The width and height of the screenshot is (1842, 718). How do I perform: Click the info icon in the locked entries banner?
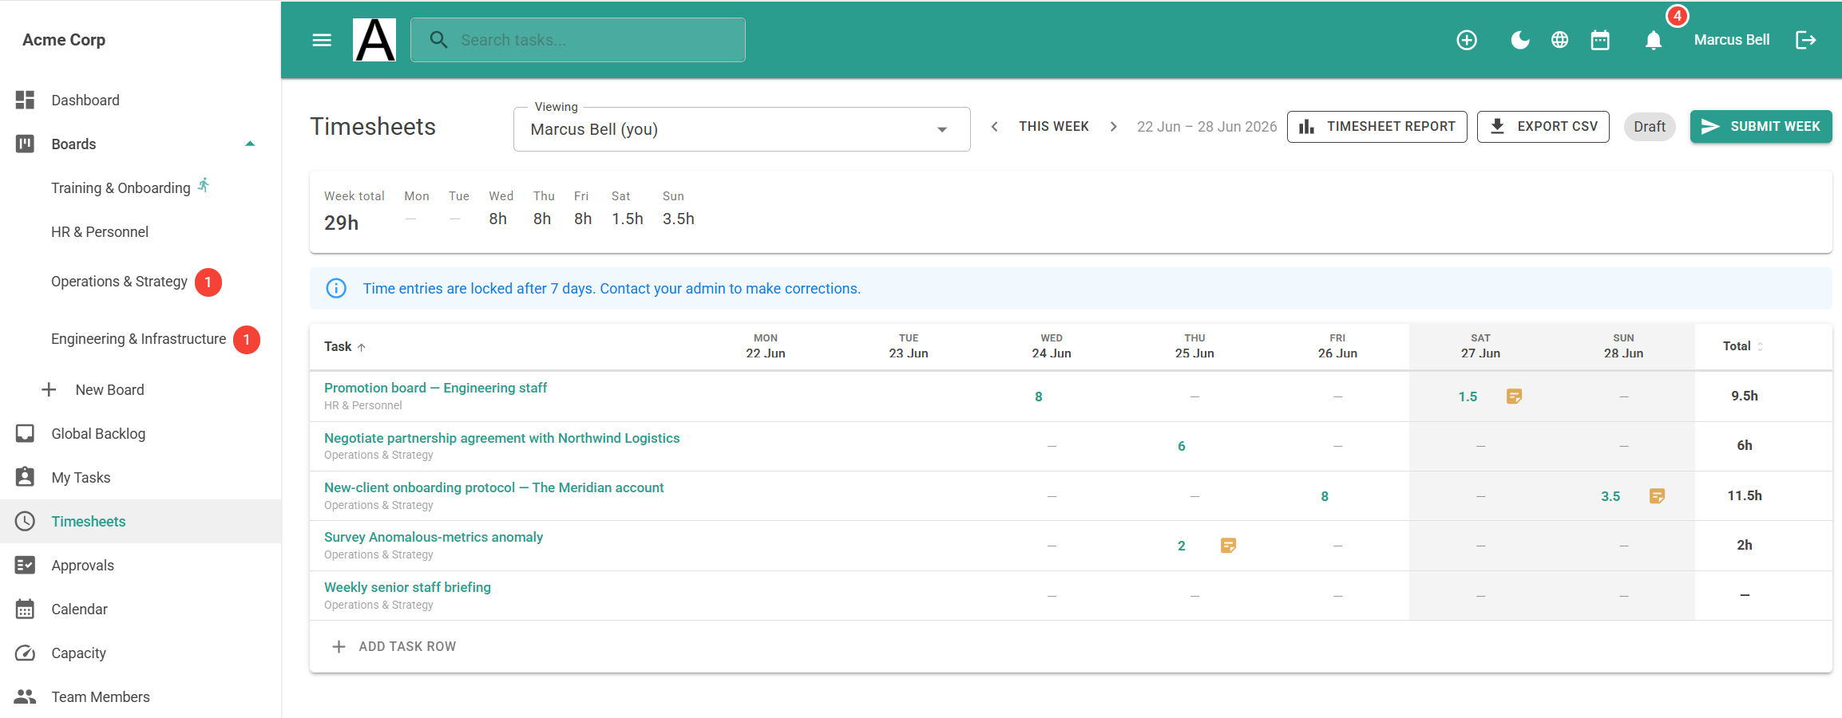(336, 288)
